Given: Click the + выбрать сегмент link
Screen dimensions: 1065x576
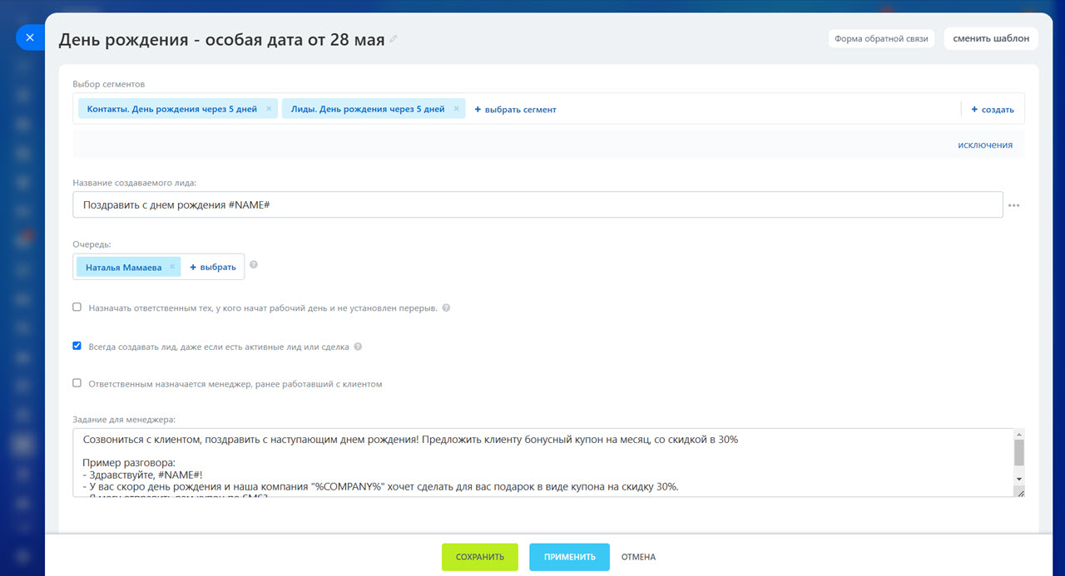Looking at the screenshot, I should click(515, 110).
